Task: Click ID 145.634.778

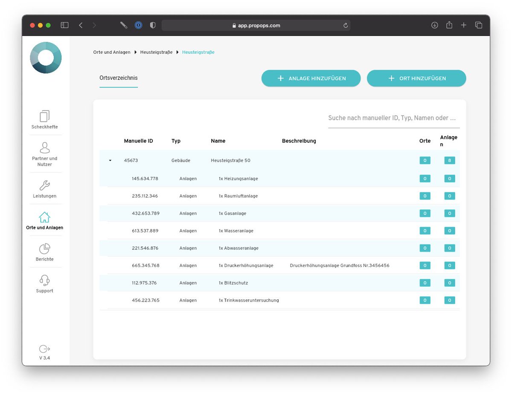Action: pyautogui.click(x=145, y=178)
